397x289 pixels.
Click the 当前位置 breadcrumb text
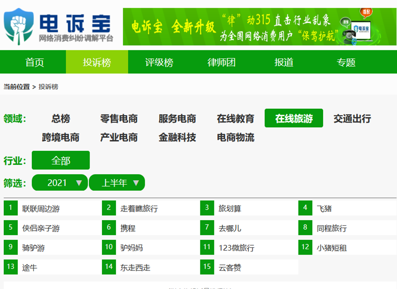click(x=17, y=87)
